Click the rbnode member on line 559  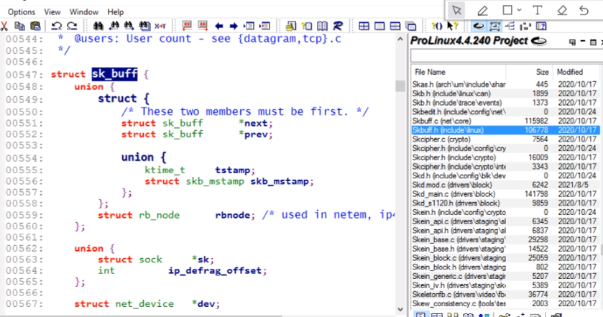[x=232, y=215]
